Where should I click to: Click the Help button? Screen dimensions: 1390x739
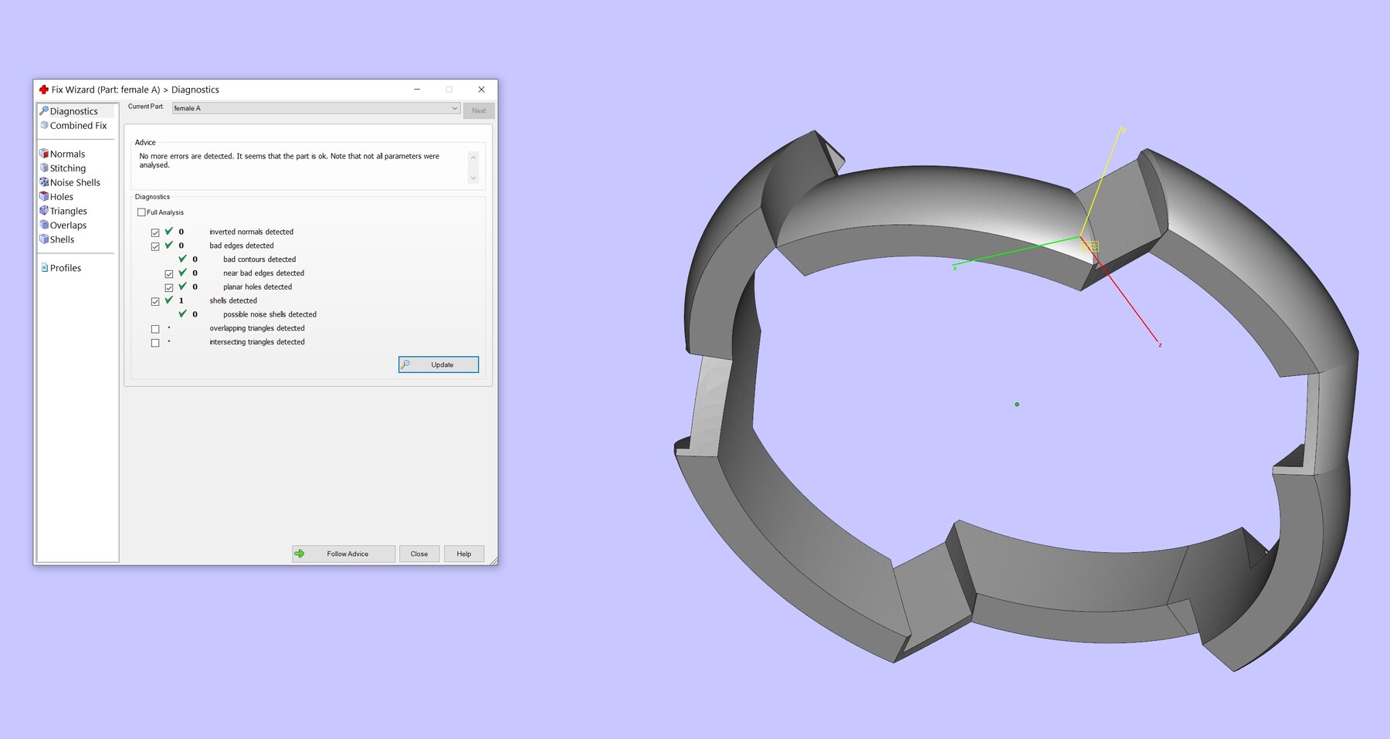[464, 554]
